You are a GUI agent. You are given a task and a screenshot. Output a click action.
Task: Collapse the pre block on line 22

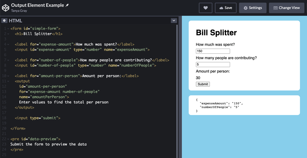[x=8, y=139]
